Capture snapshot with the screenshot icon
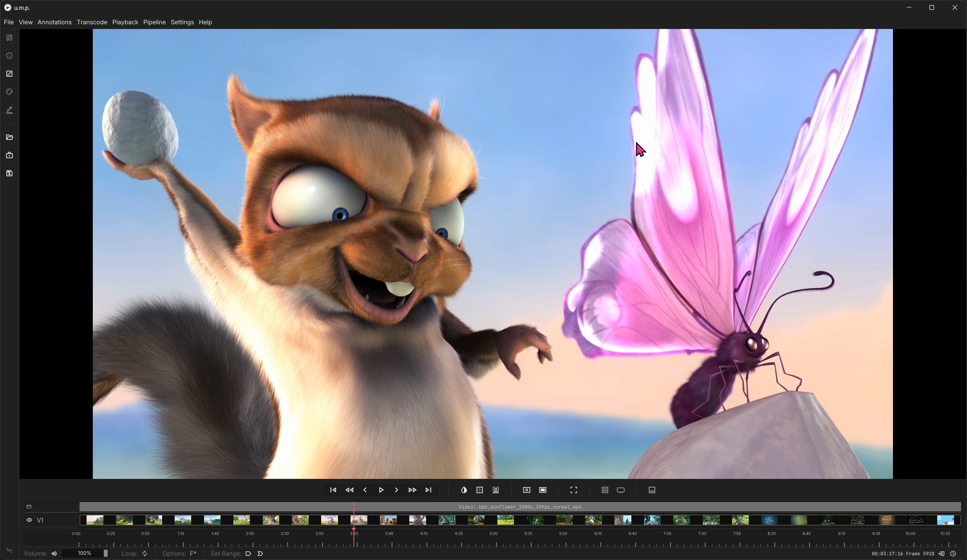This screenshot has width=967, height=560. click(x=526, y=490)
